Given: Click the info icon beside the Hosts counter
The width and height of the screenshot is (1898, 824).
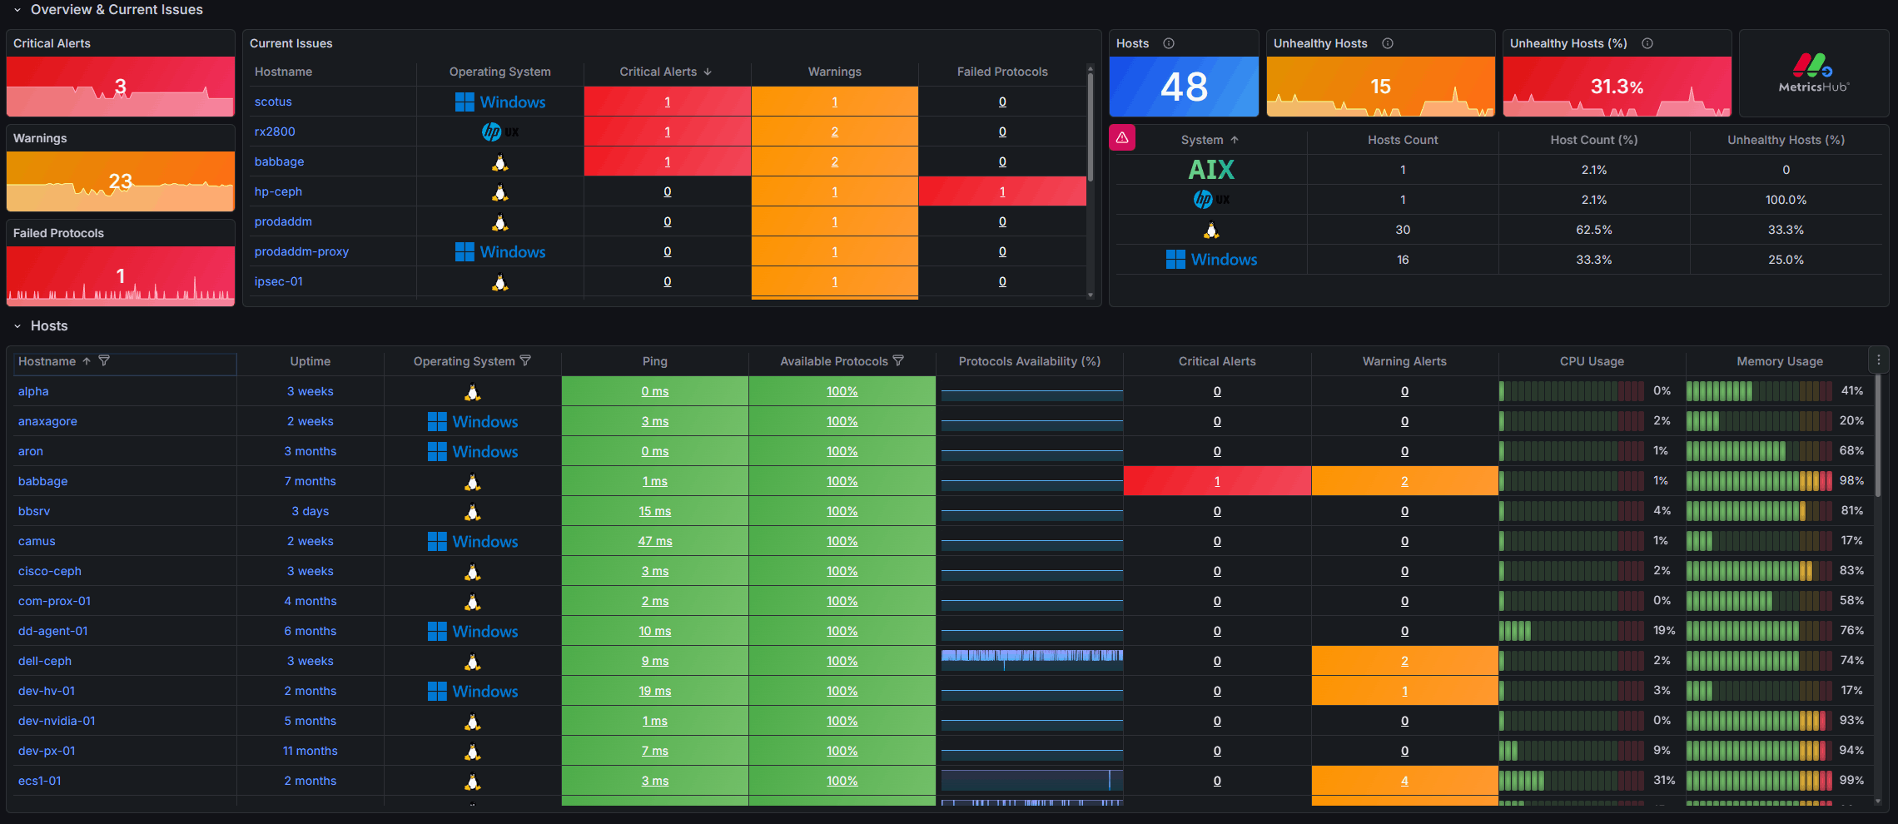Looking at the screenshot, I should (1169, 42).
